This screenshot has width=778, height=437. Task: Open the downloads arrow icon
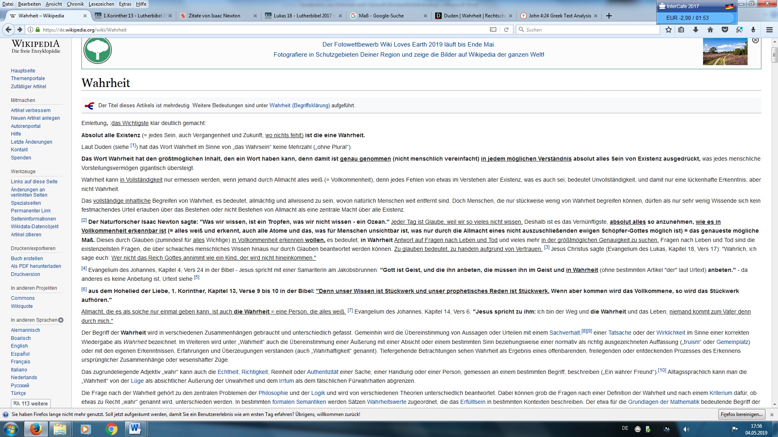click(x=696, y=30)
